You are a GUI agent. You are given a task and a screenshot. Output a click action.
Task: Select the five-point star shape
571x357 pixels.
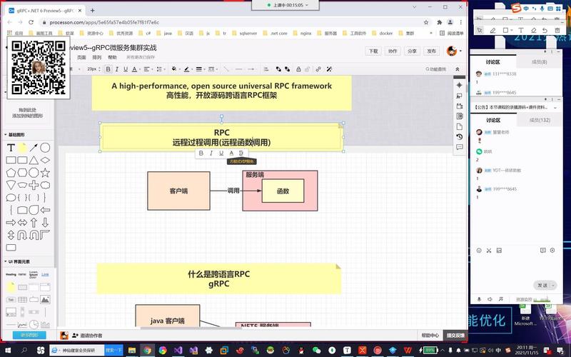point(45,172)
